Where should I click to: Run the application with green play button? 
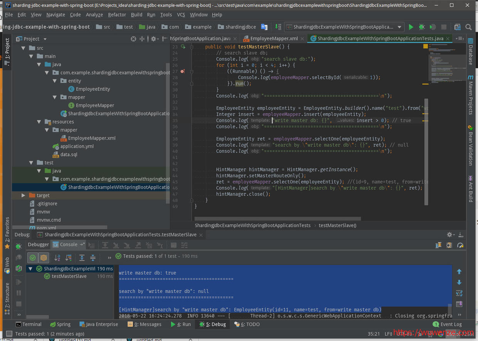(x=411, y=27)
